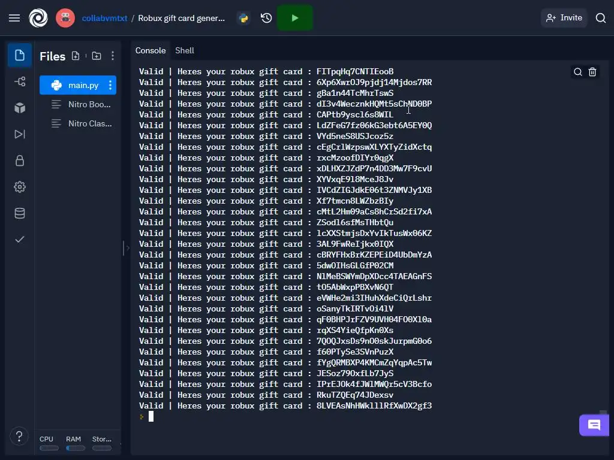Click the Invite button

pos(564,18)
